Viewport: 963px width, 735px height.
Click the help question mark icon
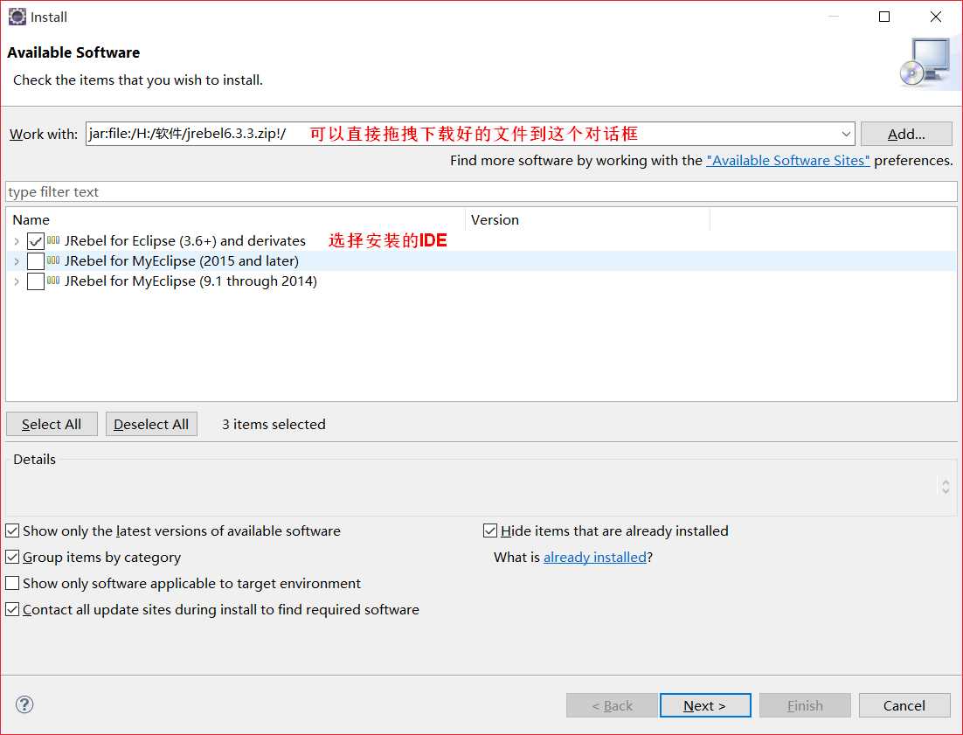tap(24, 704)
